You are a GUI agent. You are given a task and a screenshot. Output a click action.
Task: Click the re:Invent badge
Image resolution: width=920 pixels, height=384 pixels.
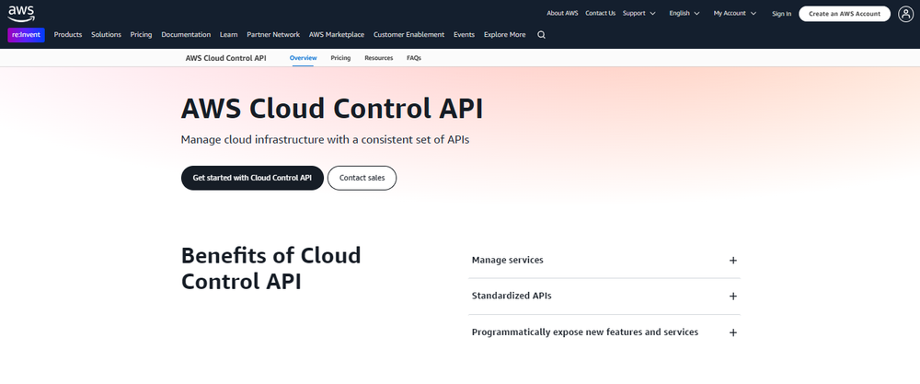pos(27,35)
